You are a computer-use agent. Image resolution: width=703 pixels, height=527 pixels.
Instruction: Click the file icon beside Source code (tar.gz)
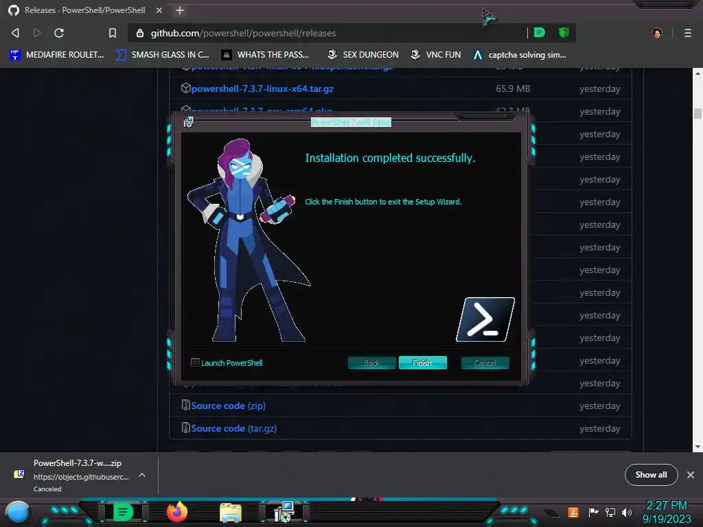[x=185, y=428]
